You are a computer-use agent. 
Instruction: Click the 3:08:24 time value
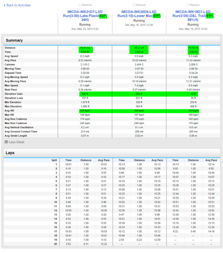(139, 52)
